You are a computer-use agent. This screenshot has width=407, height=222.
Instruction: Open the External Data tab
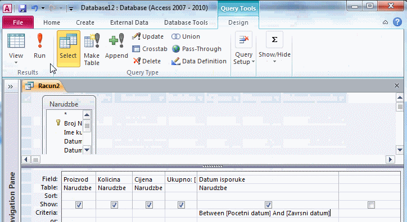tap(129, 22)
